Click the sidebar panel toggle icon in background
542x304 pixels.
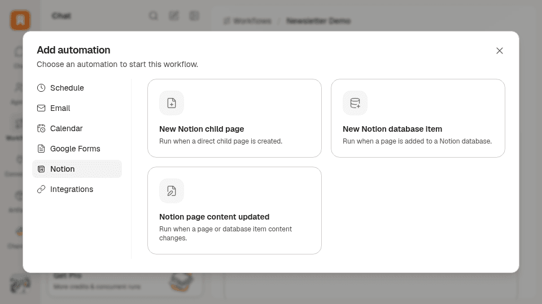point(194,16)
